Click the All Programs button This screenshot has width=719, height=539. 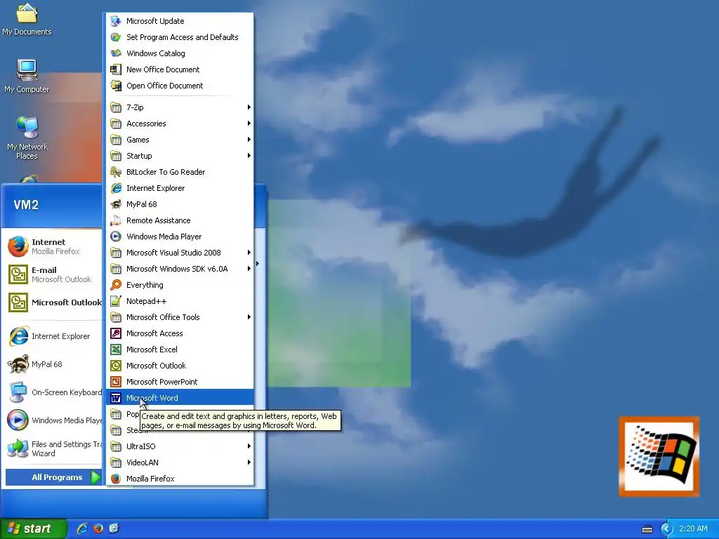coord(53,477)
